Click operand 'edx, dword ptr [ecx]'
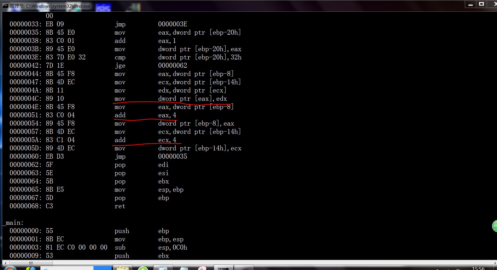Image resolution: width=497 pixels, height=270 pixels. [x=192, y=90]
